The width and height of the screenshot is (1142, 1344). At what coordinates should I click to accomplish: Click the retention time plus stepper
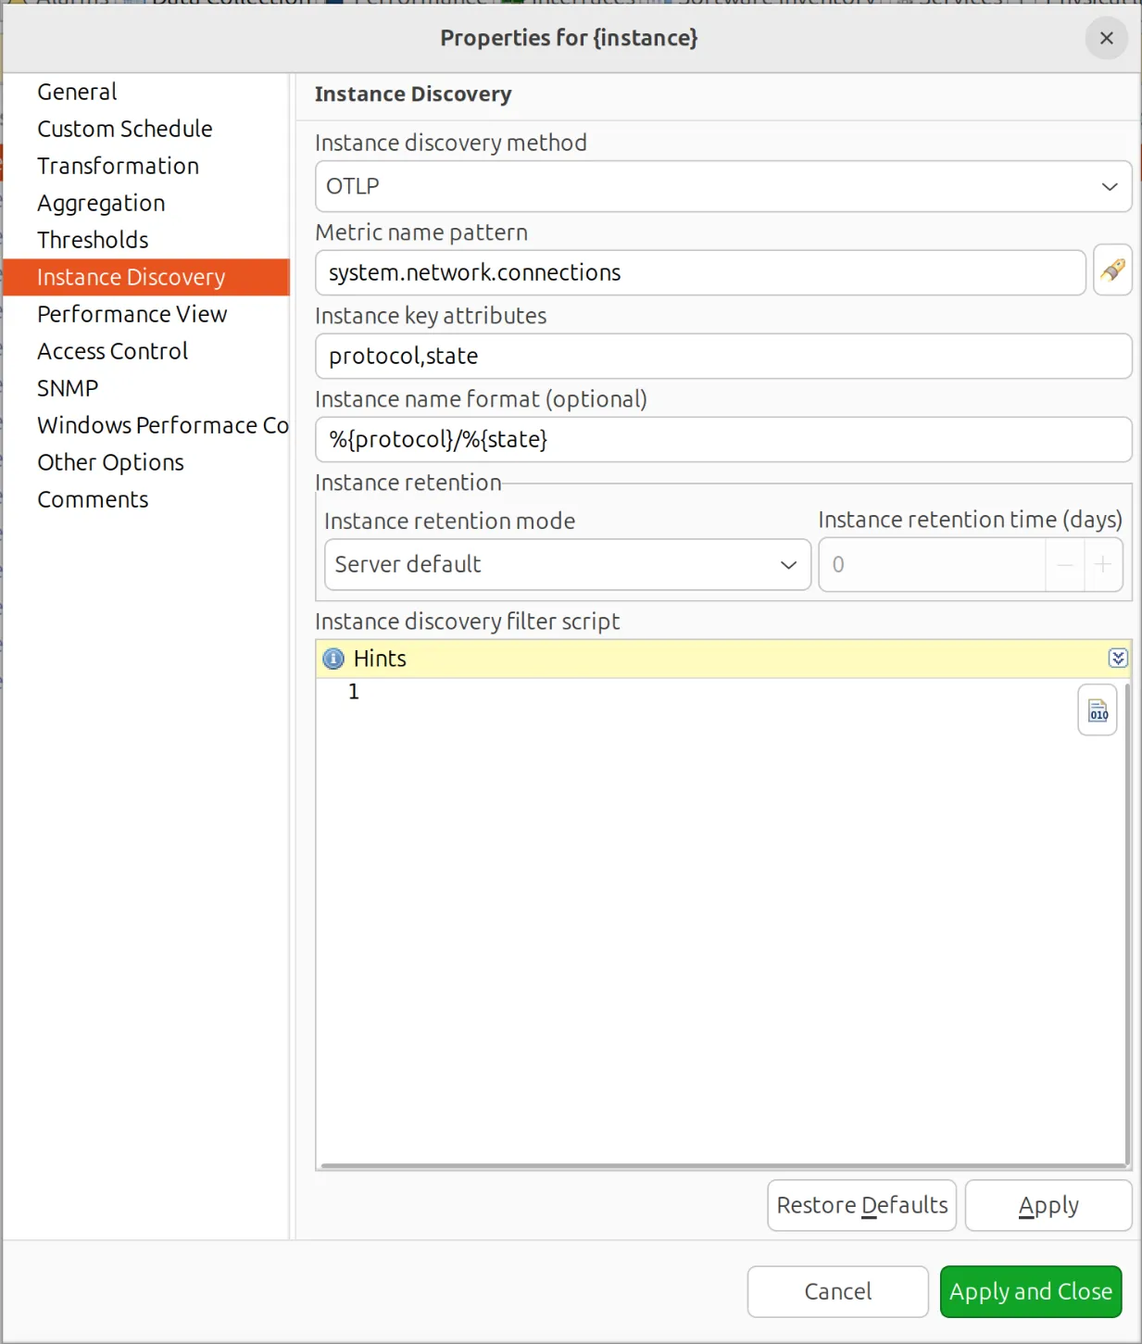[x=1103, y=564]
